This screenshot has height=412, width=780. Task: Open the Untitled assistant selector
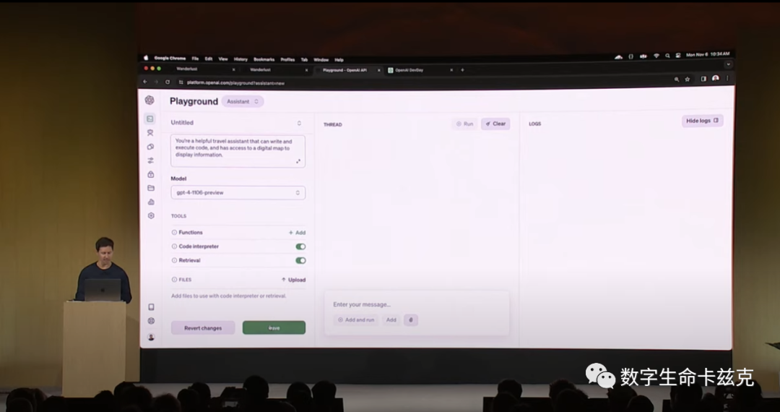point(238,123)
